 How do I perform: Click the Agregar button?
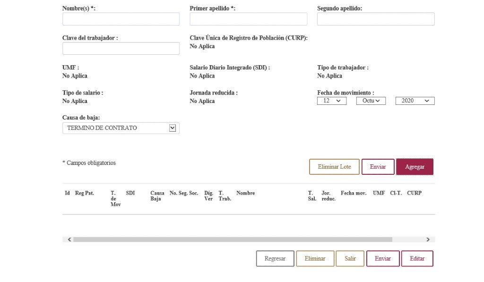tap(415, 167)
